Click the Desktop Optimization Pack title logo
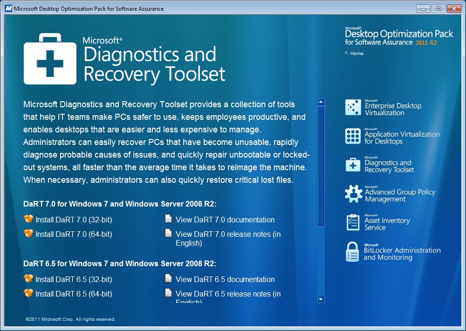466x331 pixels. (399, 36)
